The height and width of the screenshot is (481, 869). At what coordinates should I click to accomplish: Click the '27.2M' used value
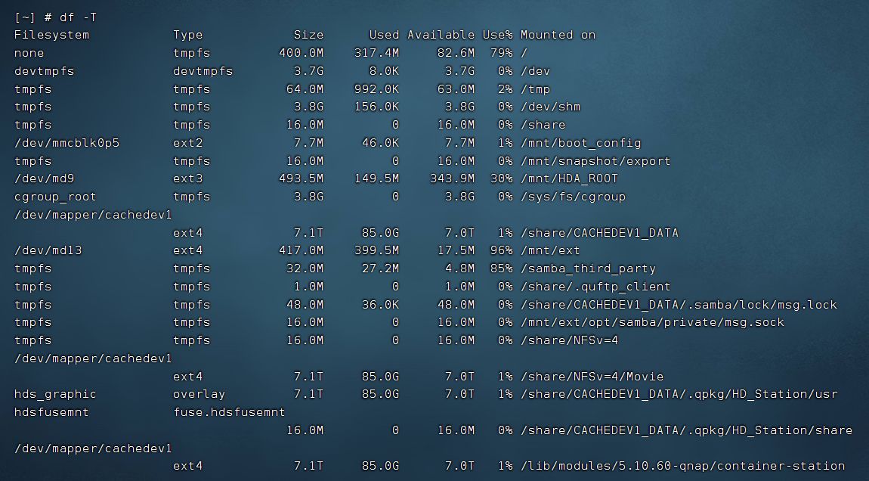(380, 268)
